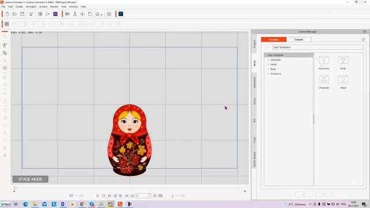Viewport: 370px width, 208px height.
Task: Open the Actor vertical tab
Action: (x=254, y=63)
